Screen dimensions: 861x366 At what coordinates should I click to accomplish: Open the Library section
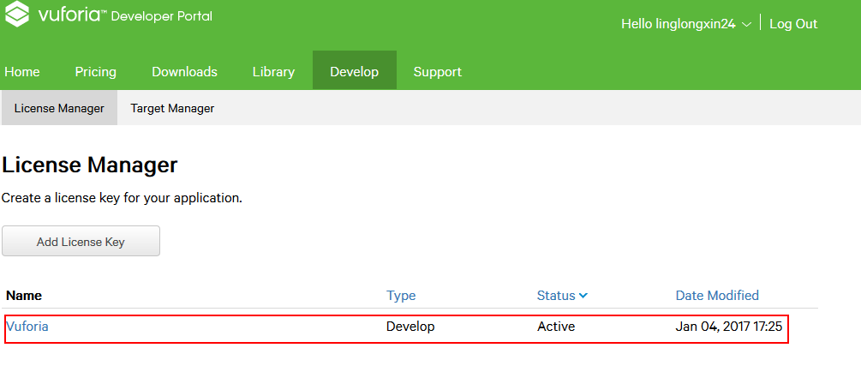pyautogui.click(x=273, y=72)
